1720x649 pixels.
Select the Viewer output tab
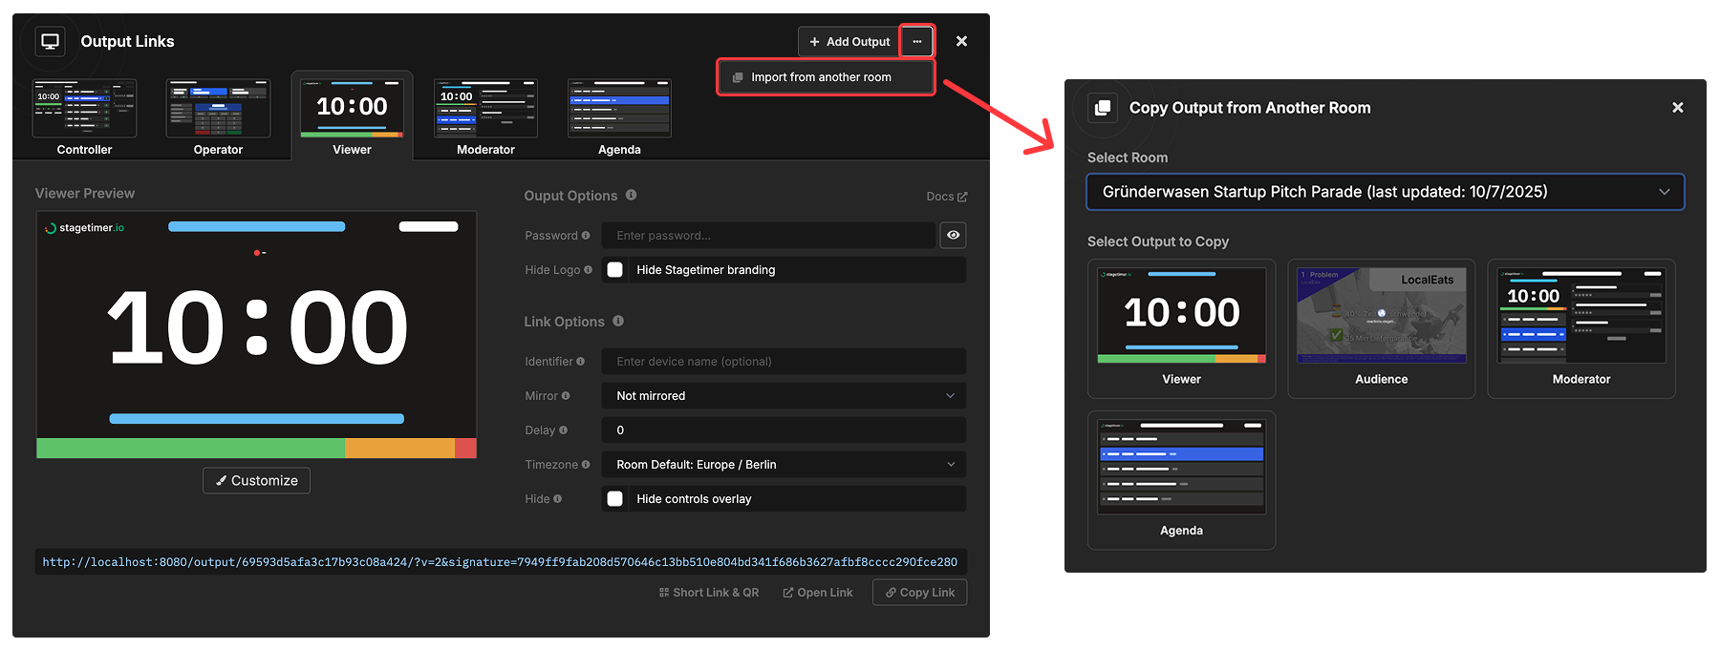(352, 115)
